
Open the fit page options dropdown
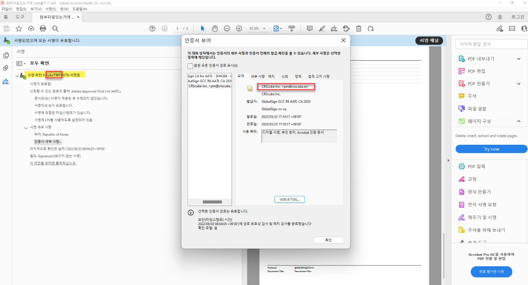tap(281, 29)
